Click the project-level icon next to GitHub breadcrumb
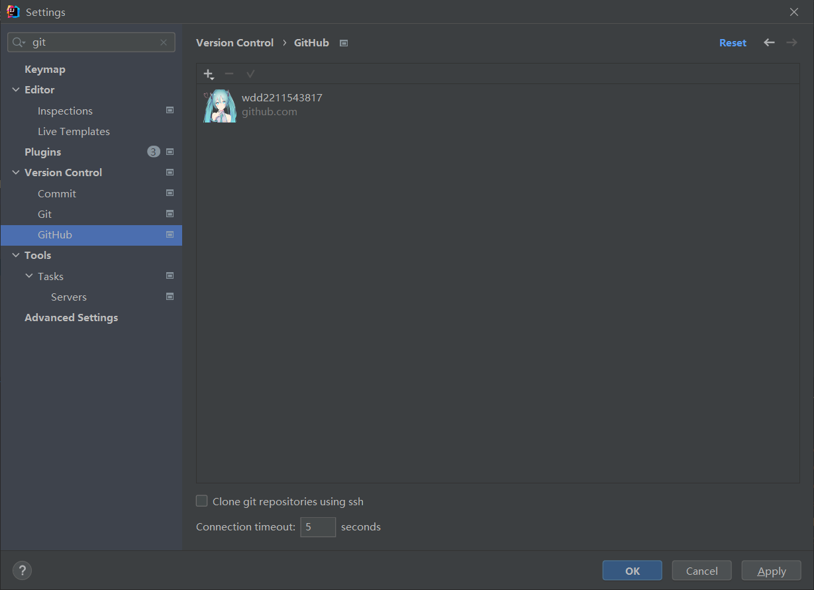This screenshot has width=814, height=590. pos(344,43)
